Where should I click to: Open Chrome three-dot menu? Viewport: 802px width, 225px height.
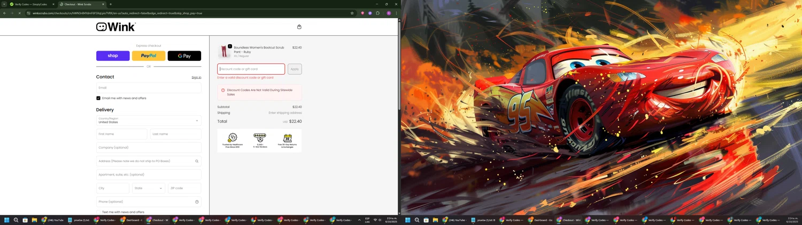coord(396,13)
